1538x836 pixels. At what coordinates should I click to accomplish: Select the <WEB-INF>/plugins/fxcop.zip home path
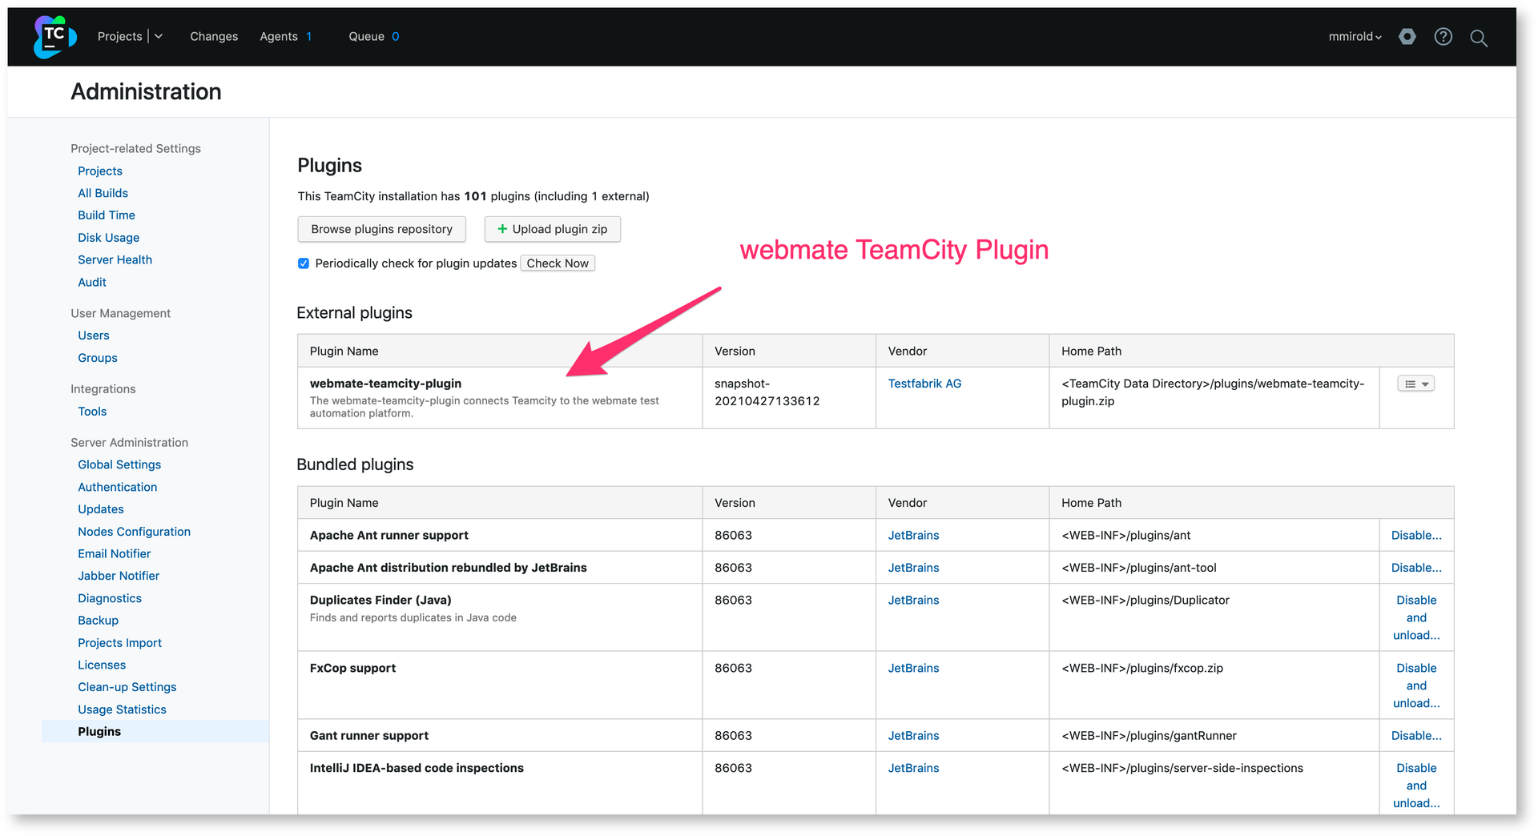pyautogui.click(x=1142, y=669)
